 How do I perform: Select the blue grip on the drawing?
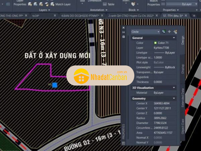coord(55,85)
